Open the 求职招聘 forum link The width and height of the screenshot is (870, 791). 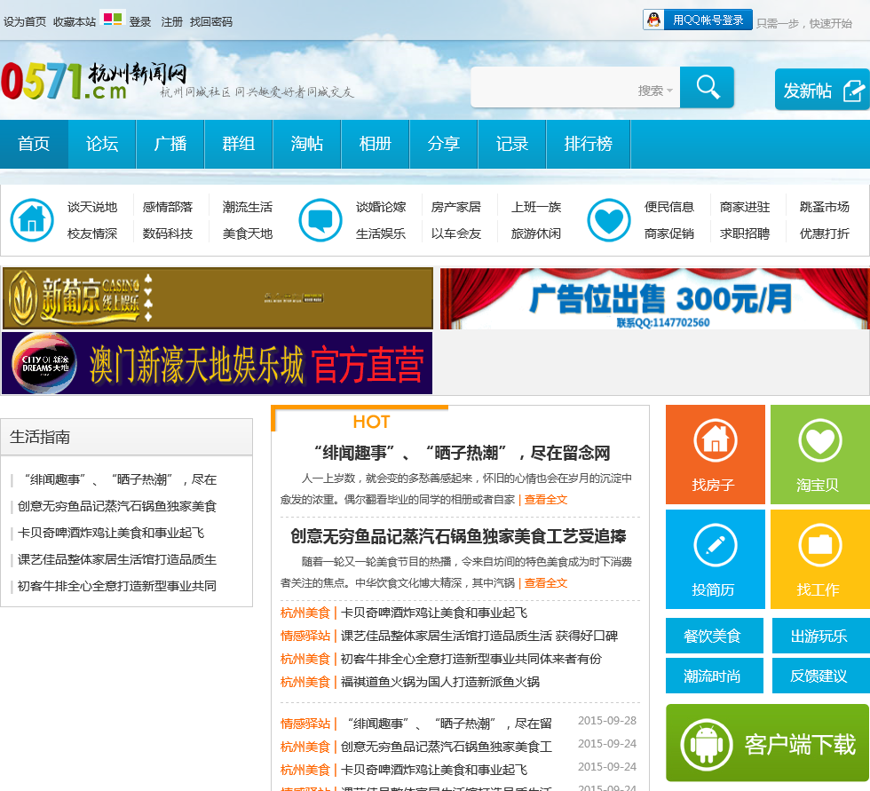[x=745, y=233]
